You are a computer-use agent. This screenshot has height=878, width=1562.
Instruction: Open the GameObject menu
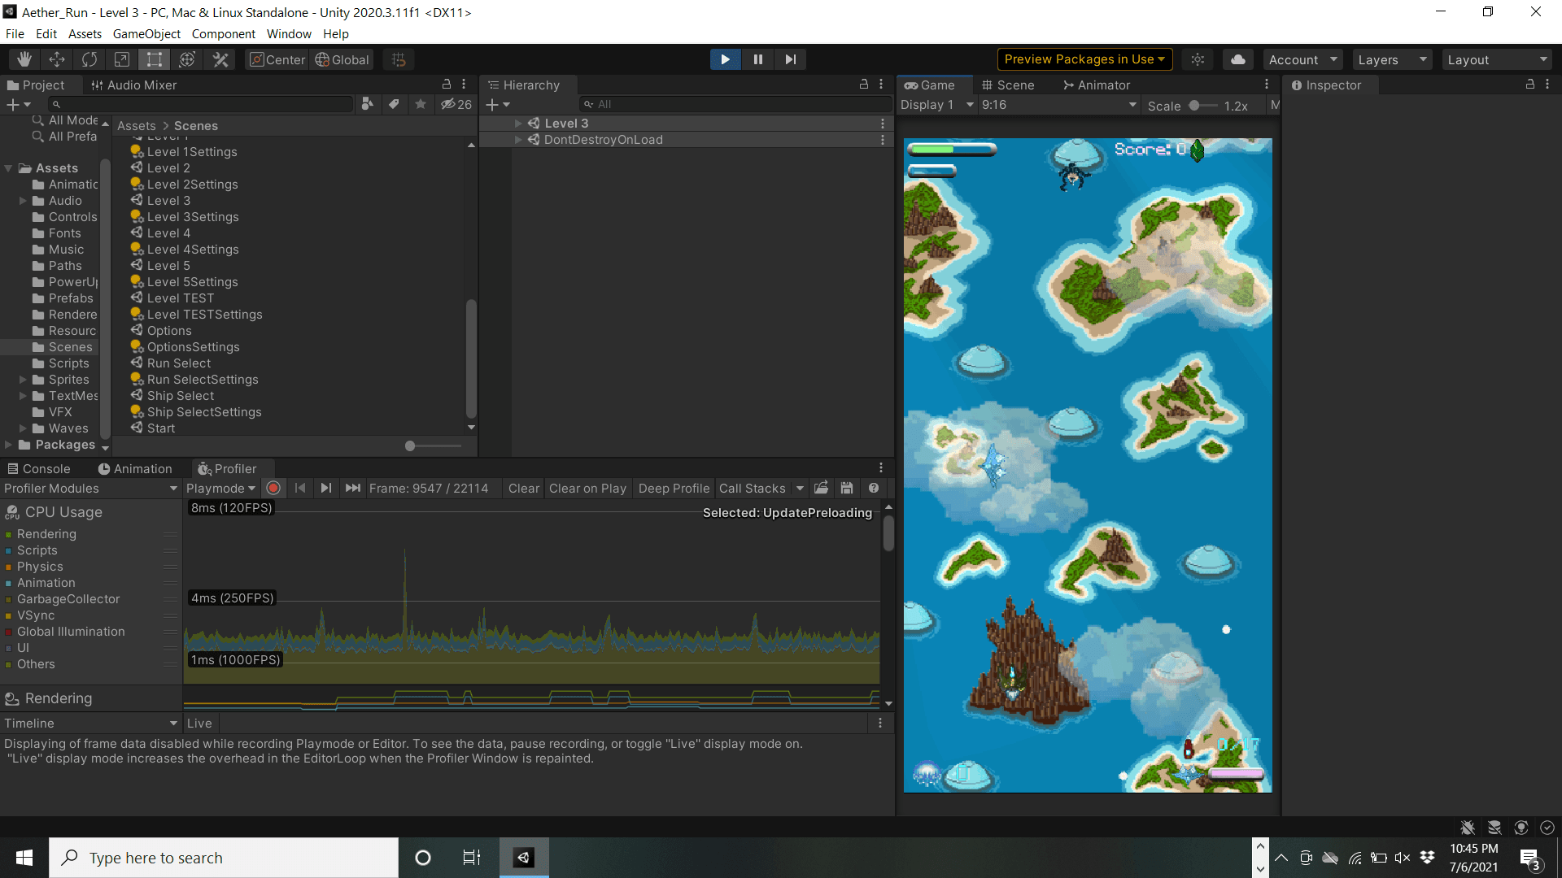pyautogui.click(x=146, y=34)
